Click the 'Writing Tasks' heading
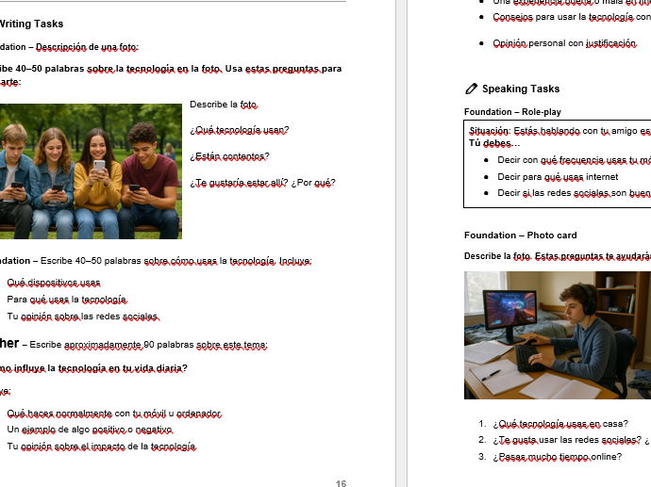The width and height of the screenshot is (651, 487). coord(31,24)
